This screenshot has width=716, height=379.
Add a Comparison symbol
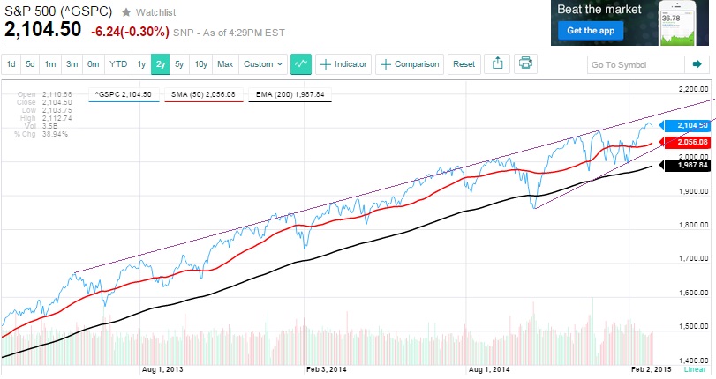(409, 64)
